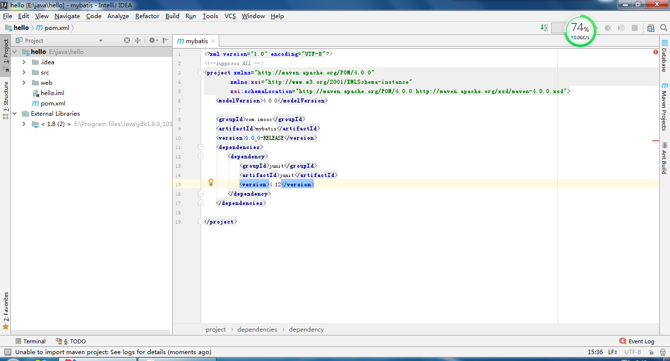Viewport: 670px width, 361px height.
Task: Click Collapse All icon in Project panel
Action: [138, 41]
